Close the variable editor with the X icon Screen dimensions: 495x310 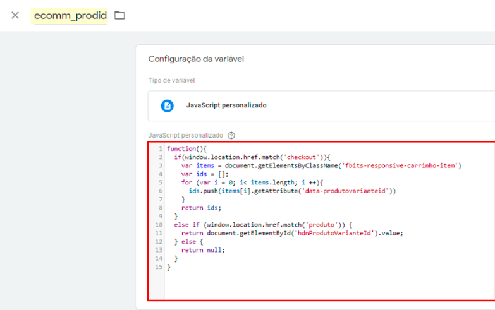(x=15, y=15)
